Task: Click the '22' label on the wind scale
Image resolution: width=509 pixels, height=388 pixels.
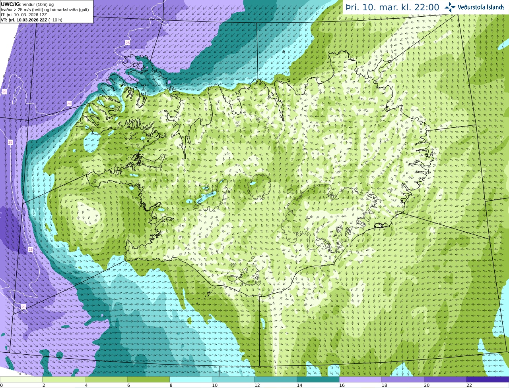Action: [469, 385]
